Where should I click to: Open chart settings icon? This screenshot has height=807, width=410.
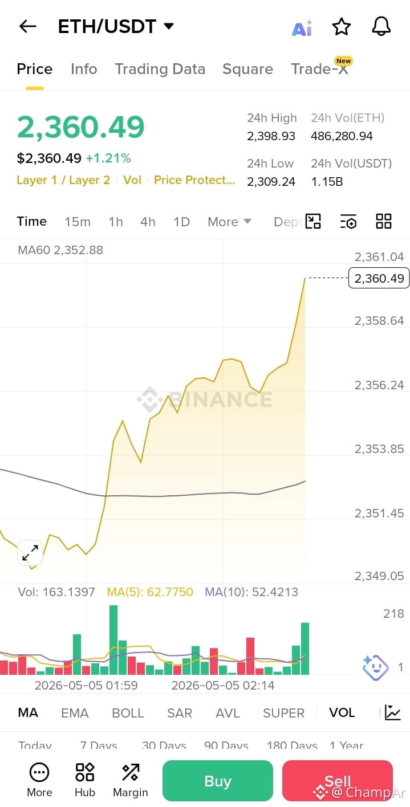[x=348, y=222]
